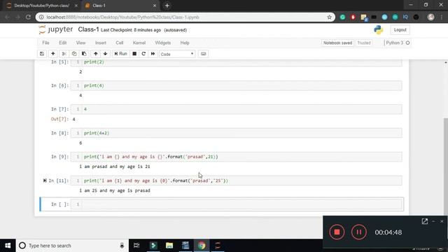Open Task View on taskbar
The image size is (448, 252).
point(136,246)
